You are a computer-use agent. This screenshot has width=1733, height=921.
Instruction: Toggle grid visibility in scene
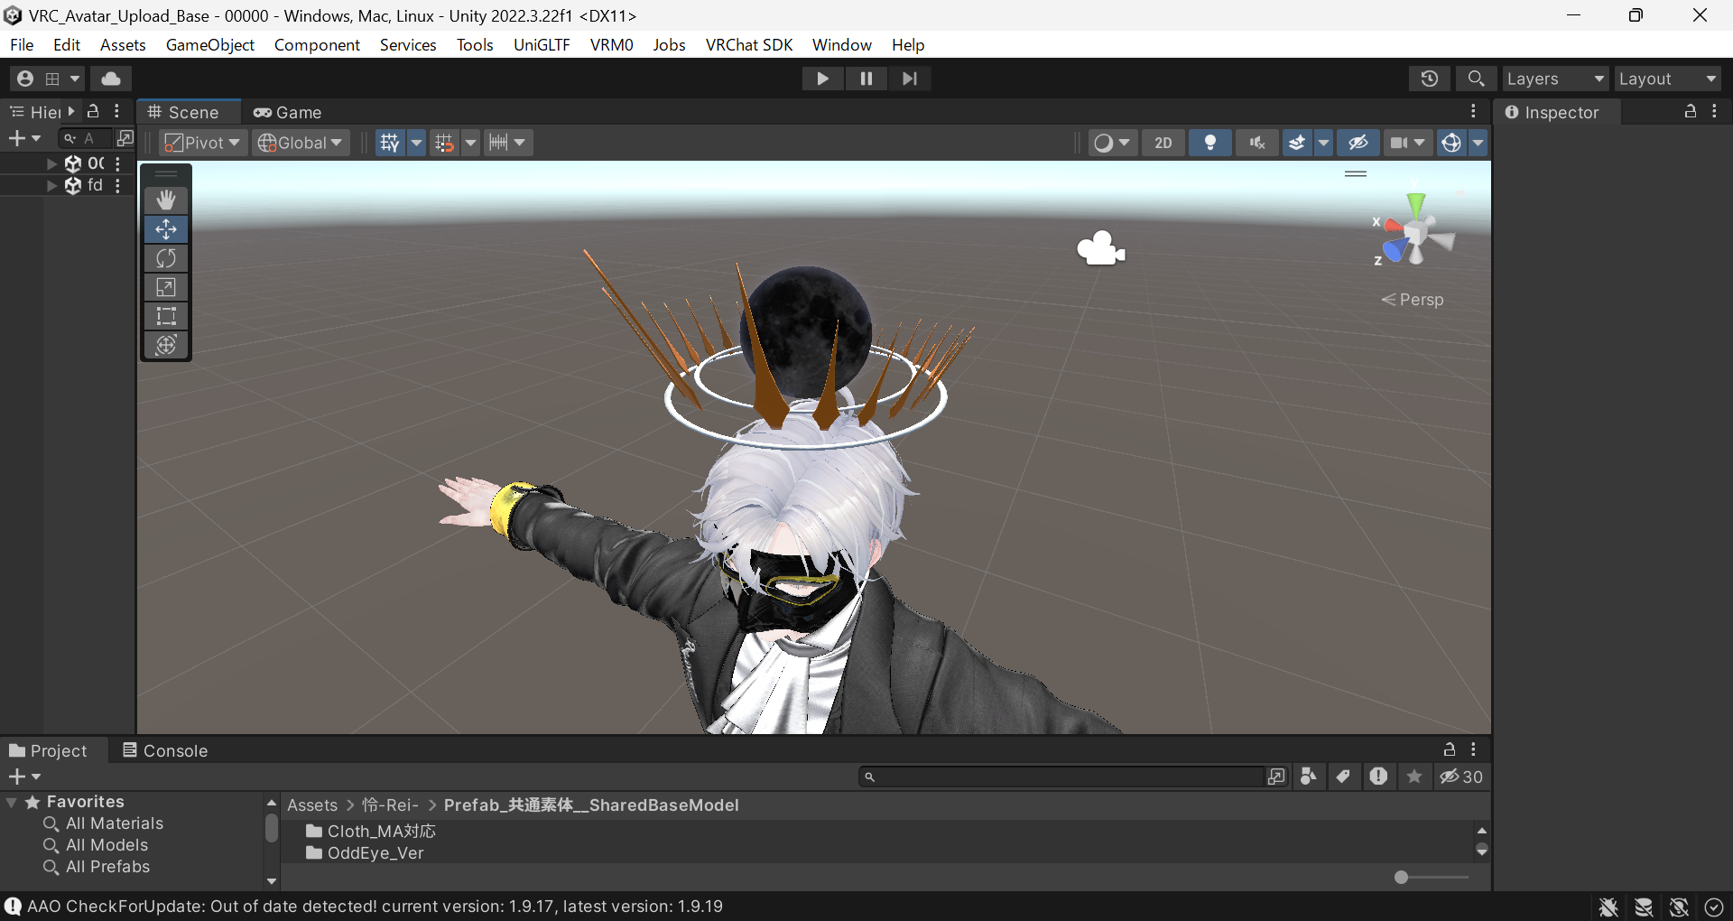click(x=390, y=143)
